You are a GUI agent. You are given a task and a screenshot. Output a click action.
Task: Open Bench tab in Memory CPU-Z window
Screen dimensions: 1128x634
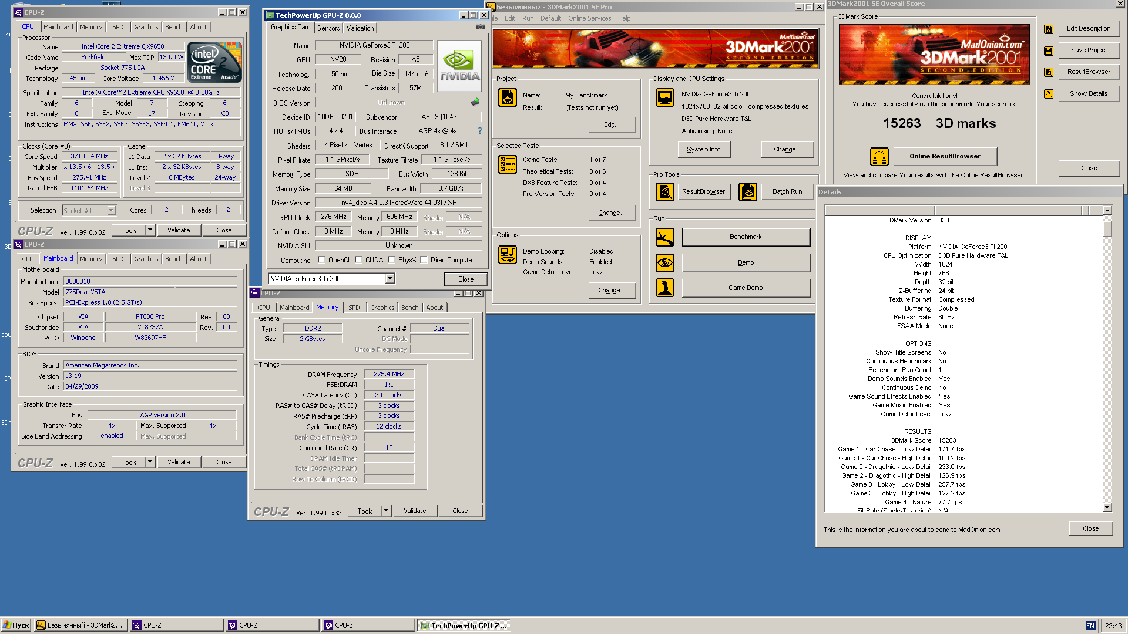(410, 308)
